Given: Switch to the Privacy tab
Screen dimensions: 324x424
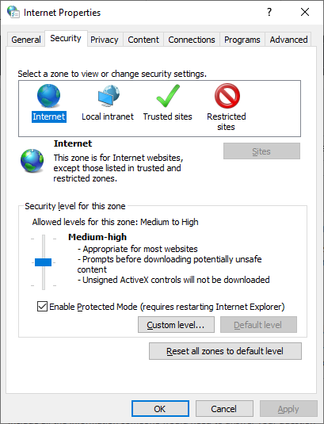Looking at the screenshot, I should 105,40.
